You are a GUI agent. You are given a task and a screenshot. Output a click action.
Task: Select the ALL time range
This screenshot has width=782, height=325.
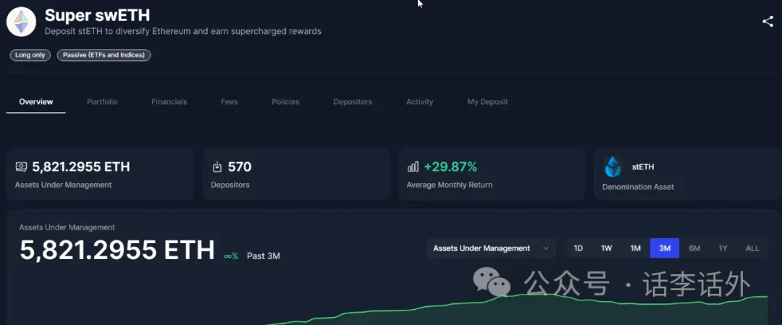752,248
